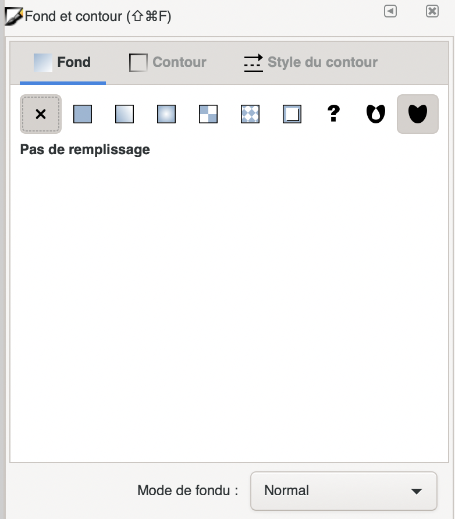Screen dimensions: 455x519
Task: Switch to the Fond tab
Action: 62,62
